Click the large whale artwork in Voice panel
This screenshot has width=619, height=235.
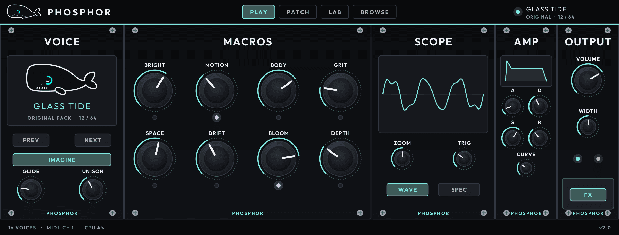pos(62,79)
